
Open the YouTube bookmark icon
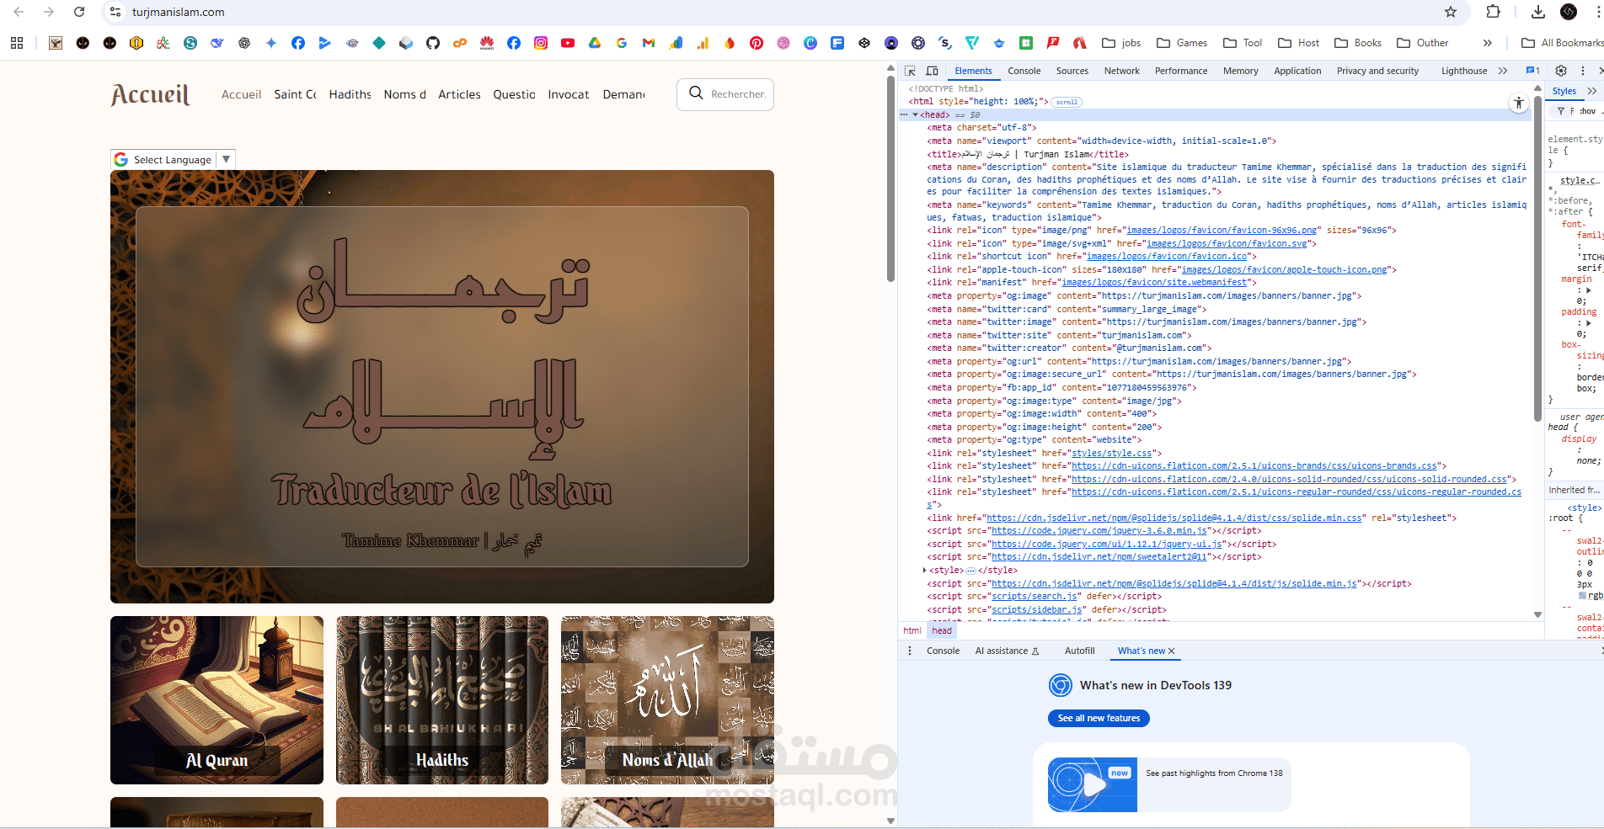point(568,43)
